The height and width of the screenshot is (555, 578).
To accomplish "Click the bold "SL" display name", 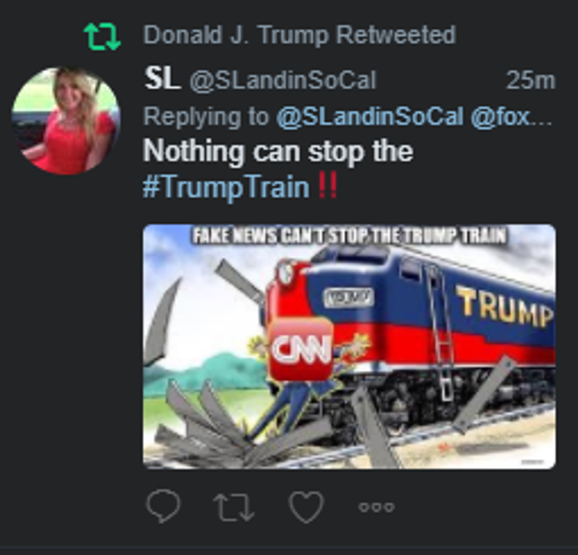I will (x=162, y=80).
